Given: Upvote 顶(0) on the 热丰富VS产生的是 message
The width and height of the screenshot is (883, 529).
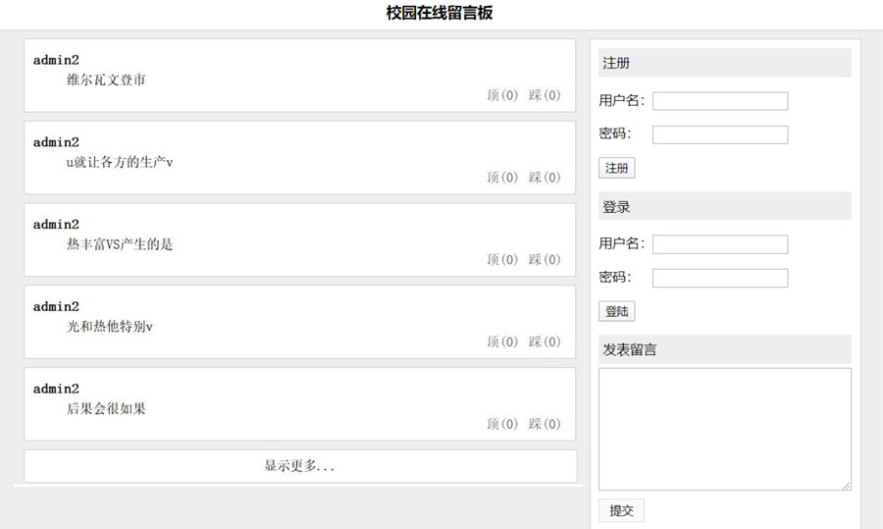Looking at the screenshot, I should pos(502,260).
